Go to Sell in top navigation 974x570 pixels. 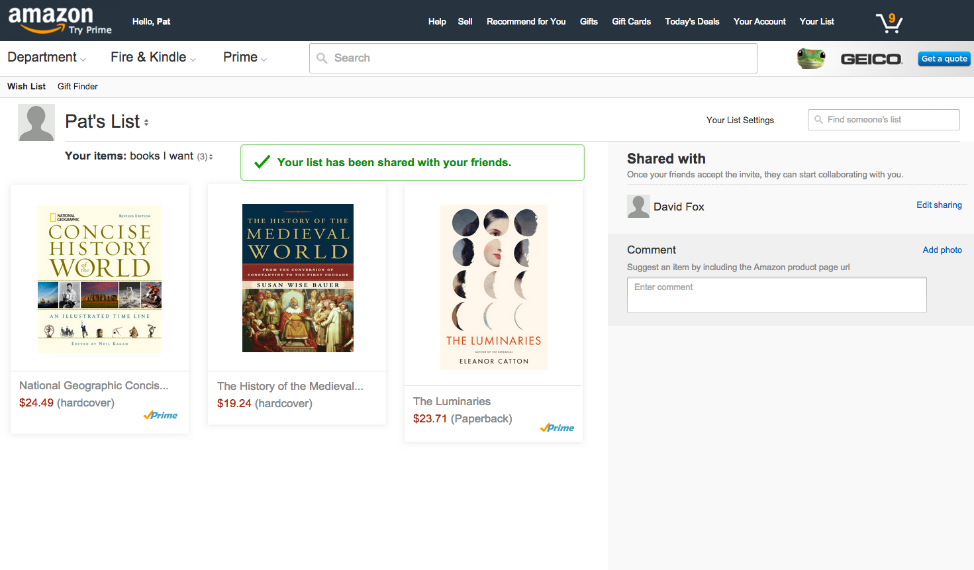pos(465,21)
